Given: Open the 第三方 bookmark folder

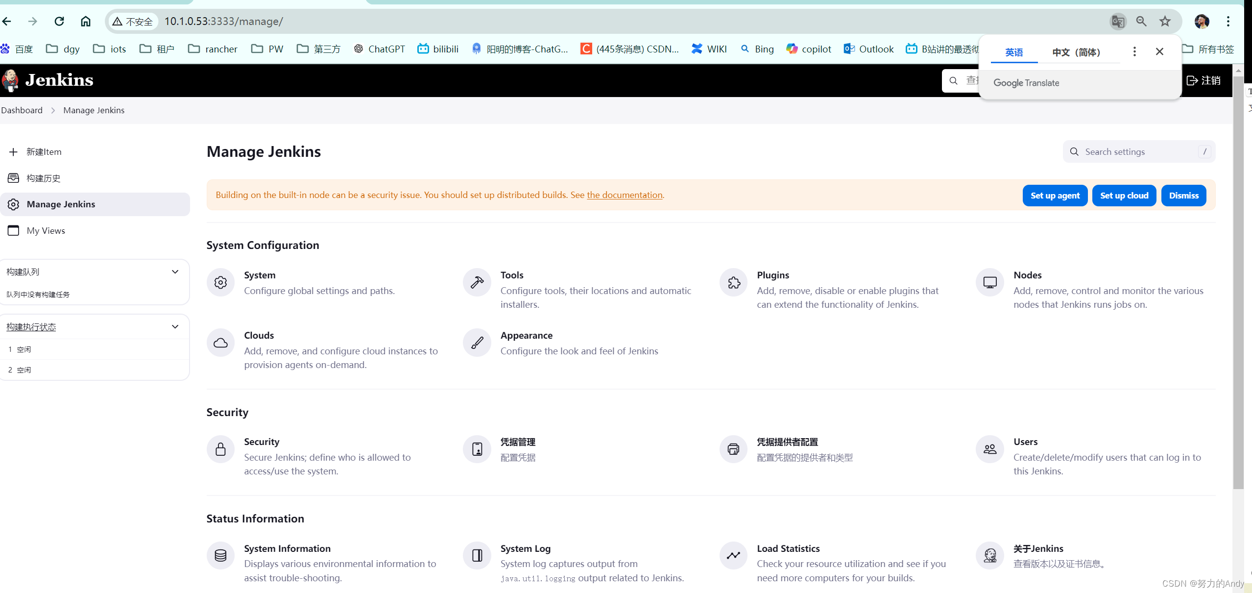Looking at the screenshot, I should click(318, 49).
